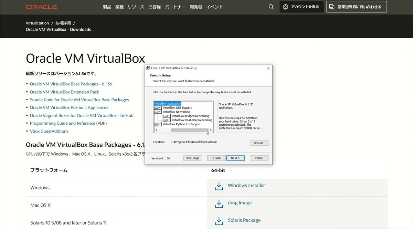Click the install location path text
413x229 pixels.
point(193,142)
